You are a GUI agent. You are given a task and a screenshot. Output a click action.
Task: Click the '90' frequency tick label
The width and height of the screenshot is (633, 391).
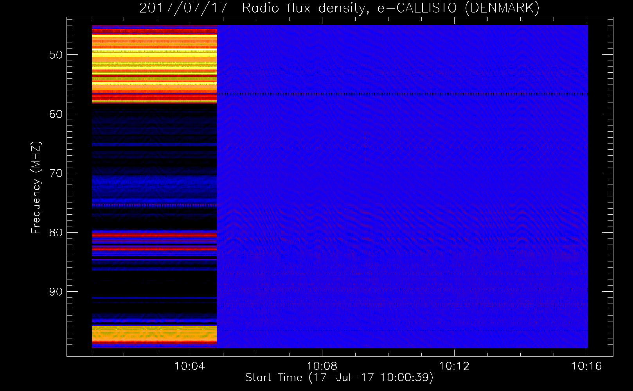(x=56, y=292)
